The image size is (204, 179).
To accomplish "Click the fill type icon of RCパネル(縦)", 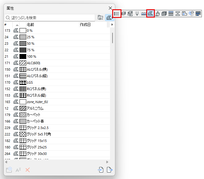I will [x=16, y=95].
